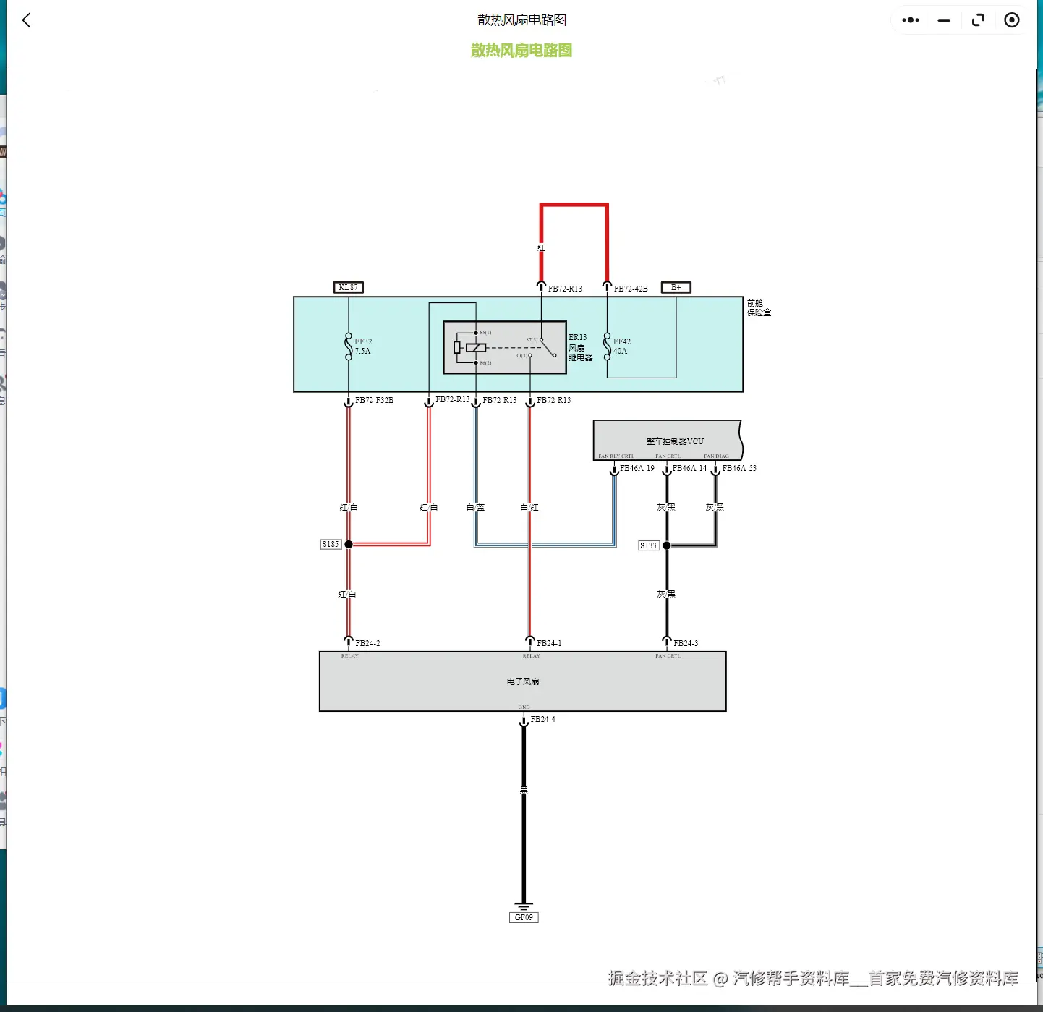Image resolution: width=1043 pixels, height=1012 pixels.
Task: Minimize the mini program window
Action: (944, 20)
